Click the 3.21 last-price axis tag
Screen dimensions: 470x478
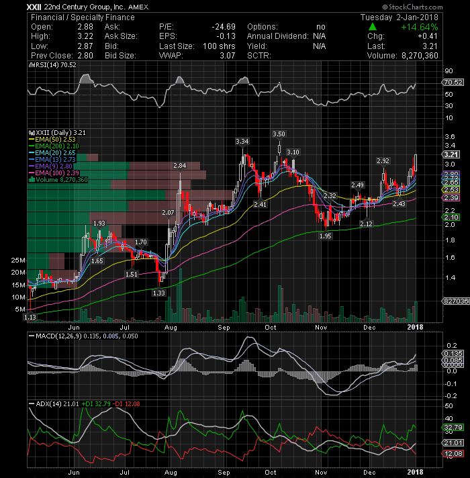451,154
